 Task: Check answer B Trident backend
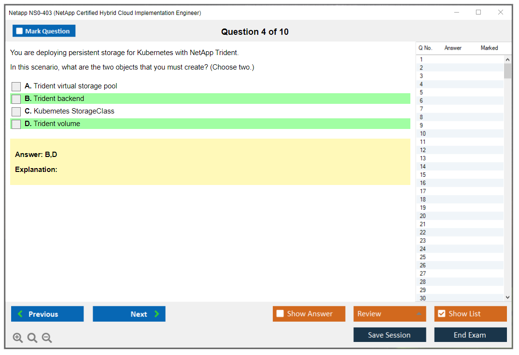[16, 99]
